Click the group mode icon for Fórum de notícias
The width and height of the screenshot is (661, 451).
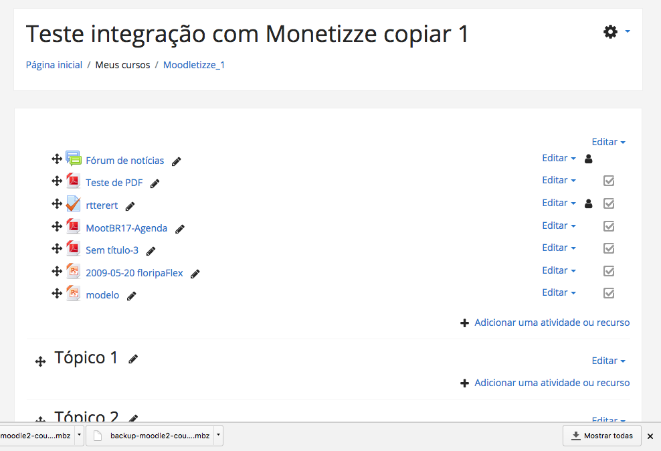coord(589,159)
